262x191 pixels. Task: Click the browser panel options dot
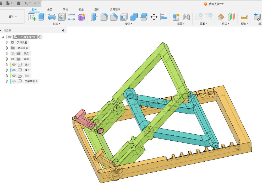click(x=63, y=30)
